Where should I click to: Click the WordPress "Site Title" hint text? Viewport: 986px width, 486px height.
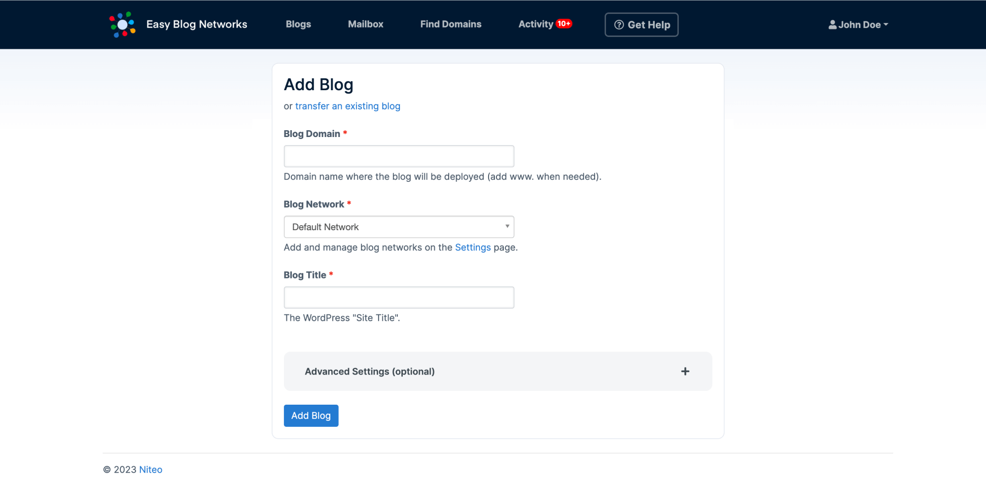[342, 318]
